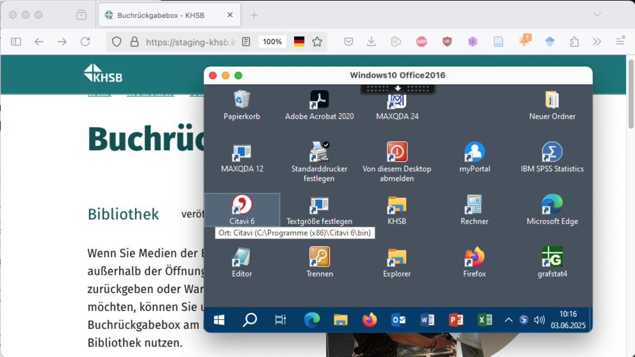Bookmark this page with the star
The width and height of the screenshot is (635, 357).
tap(317, 42)
